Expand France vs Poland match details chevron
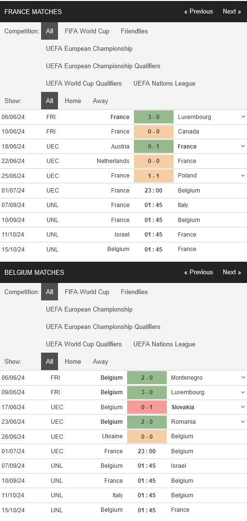247x521 pixels. pyautogui.click(x=243, y=176)
